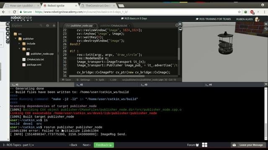Click the cloud icon in Explore panel
Screen dimensions: 268x150
tap(47, 25)
